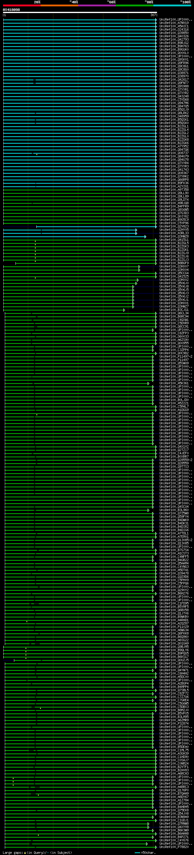The image size is (194, 855).
Task: Click hit label UniRef100_Q84U79
Action: [x=174, y=156]
